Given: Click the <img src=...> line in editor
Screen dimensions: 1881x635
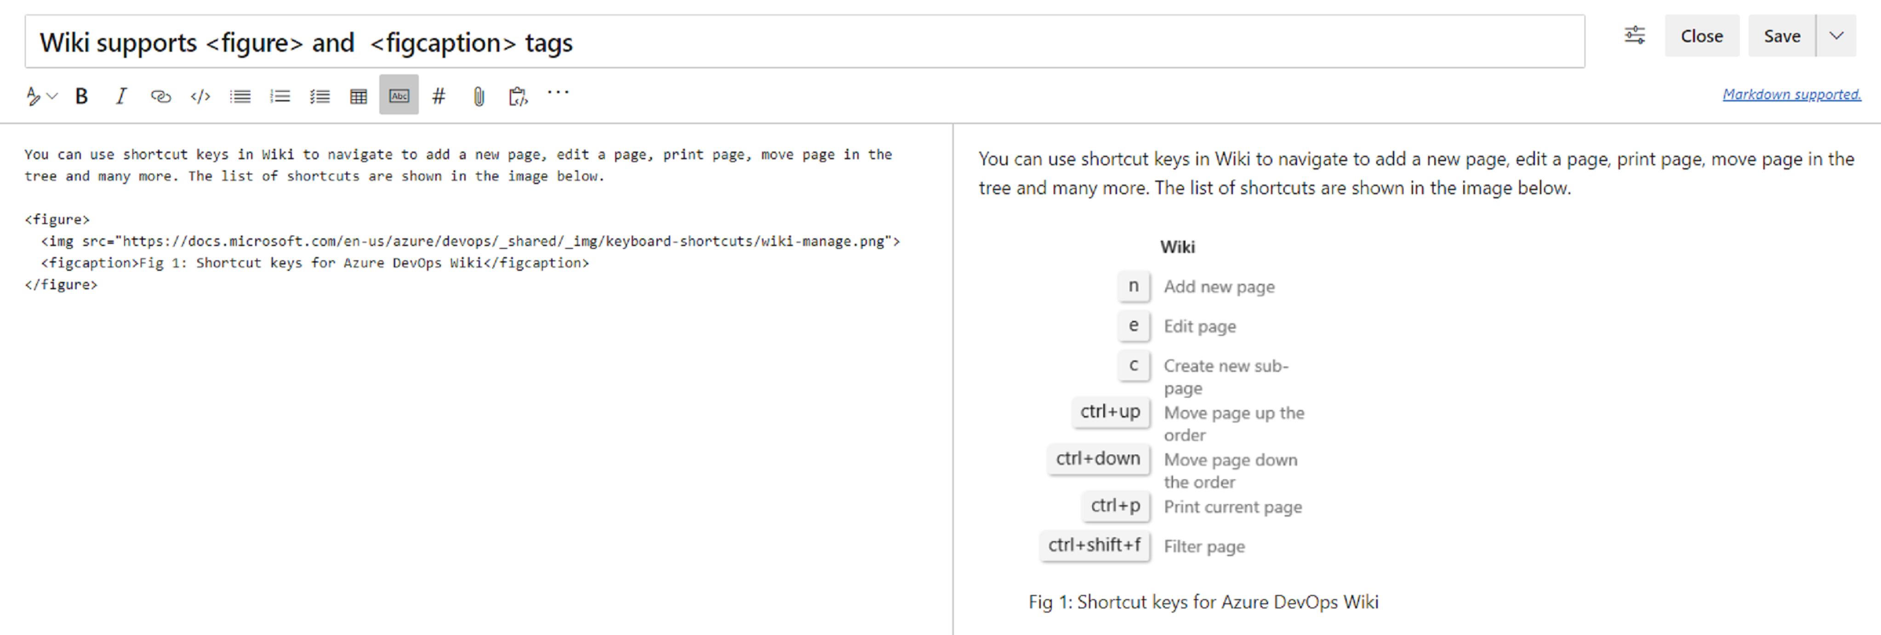Looking at the screenshot, I should coord(470,242).
